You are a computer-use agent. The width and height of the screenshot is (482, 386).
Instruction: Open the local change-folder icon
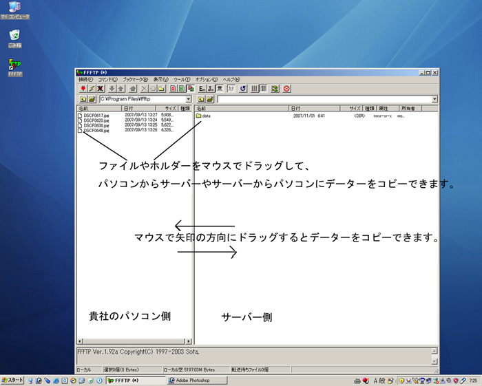pos(92,99)
